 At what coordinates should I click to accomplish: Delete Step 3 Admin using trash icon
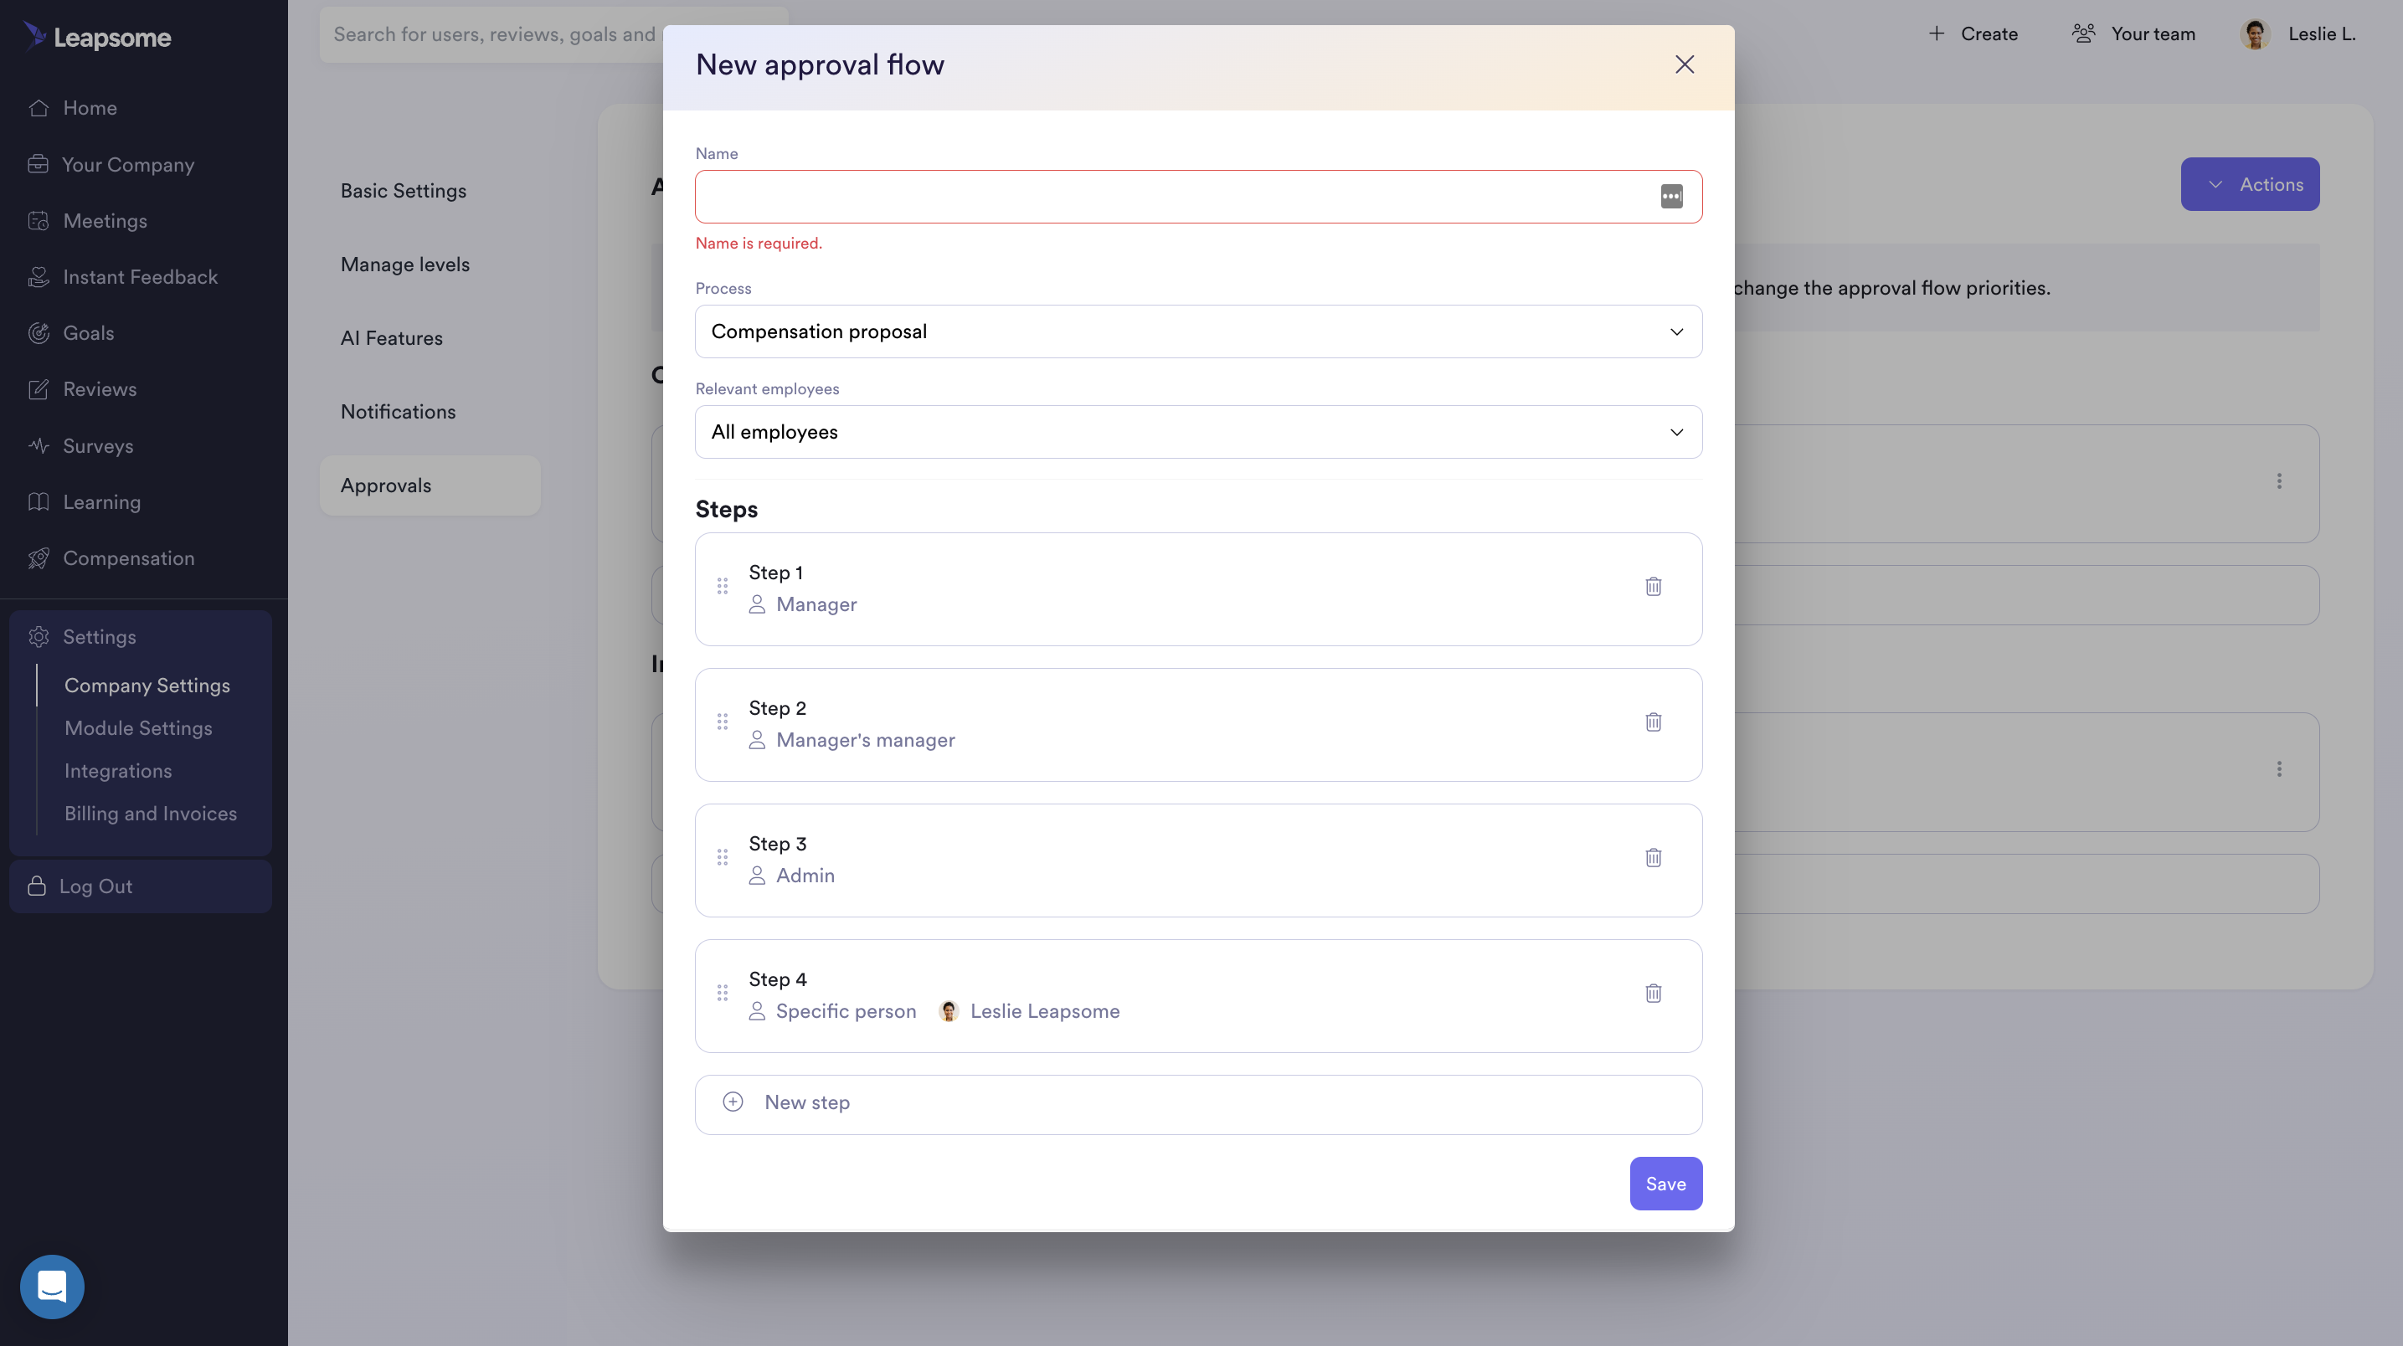[1653, 857]
